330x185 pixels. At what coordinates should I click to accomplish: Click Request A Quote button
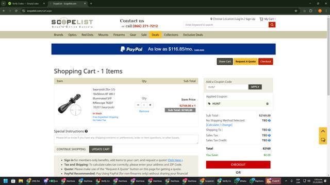coord(245,62)
